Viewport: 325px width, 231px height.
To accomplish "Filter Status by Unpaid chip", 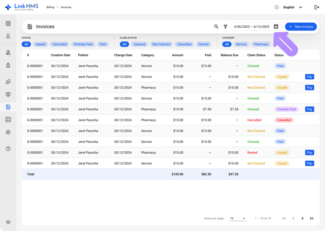I will pos(40,44).
